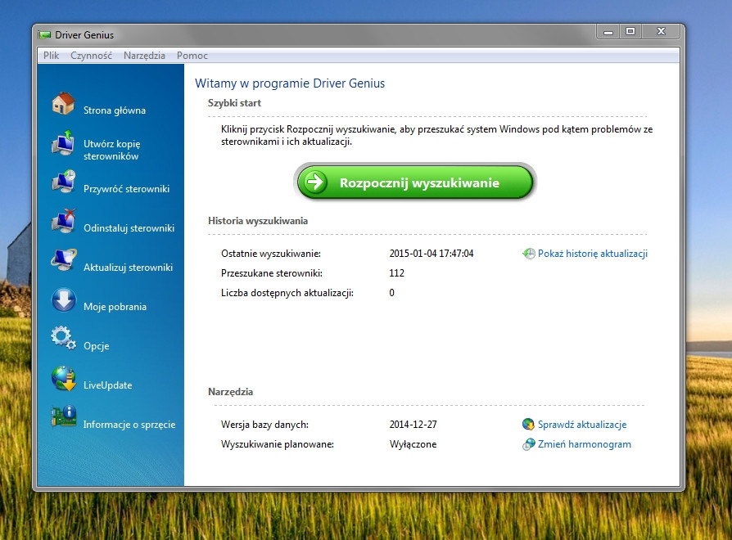Close the Driver Genius window
The height and width of the screenshot is (540, 732).
coord(661,32)
